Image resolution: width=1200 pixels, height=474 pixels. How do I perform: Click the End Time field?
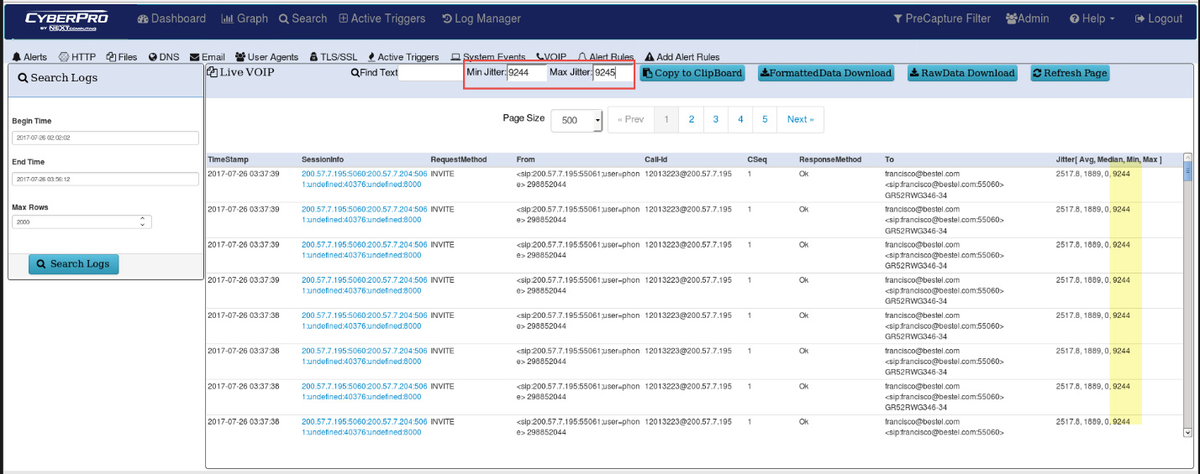105,179
